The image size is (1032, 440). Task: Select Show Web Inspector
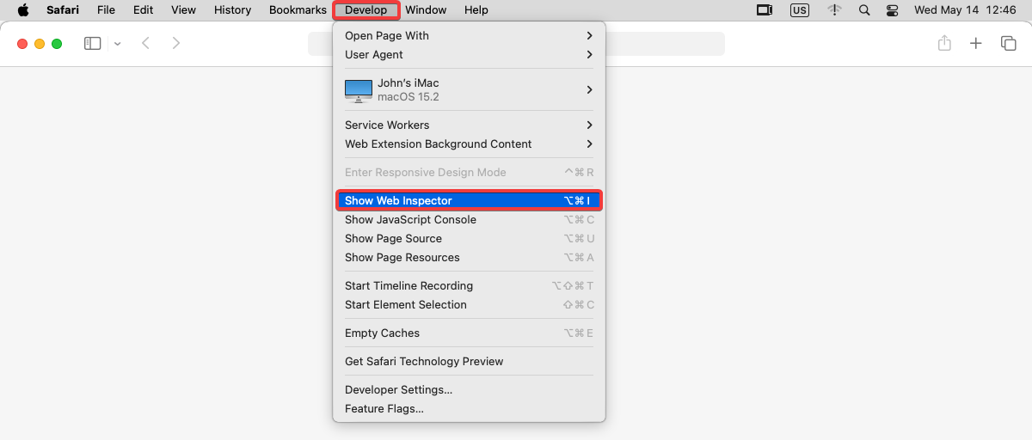[x=469, y=201]
